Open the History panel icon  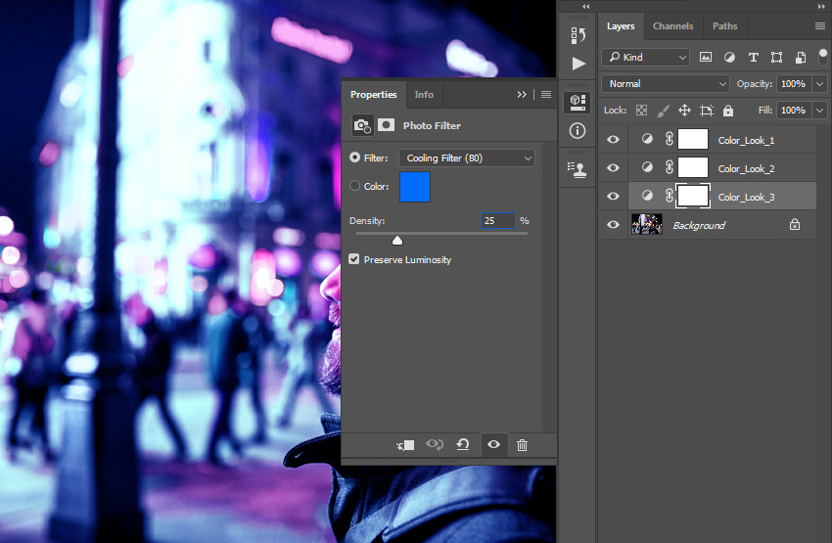(x=578, y=35)
